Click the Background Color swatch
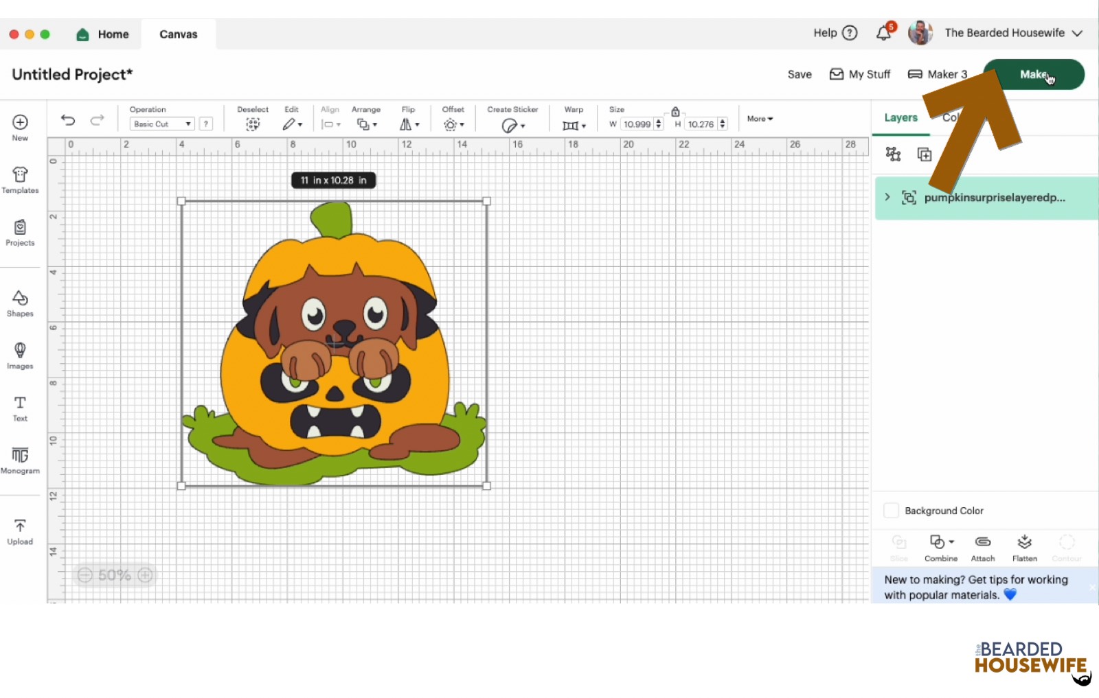The image size is (1099, 698). pos(891,511)
